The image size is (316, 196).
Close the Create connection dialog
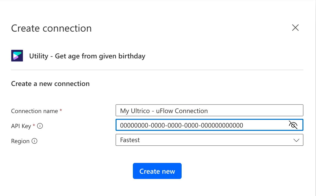coord(295,28)
